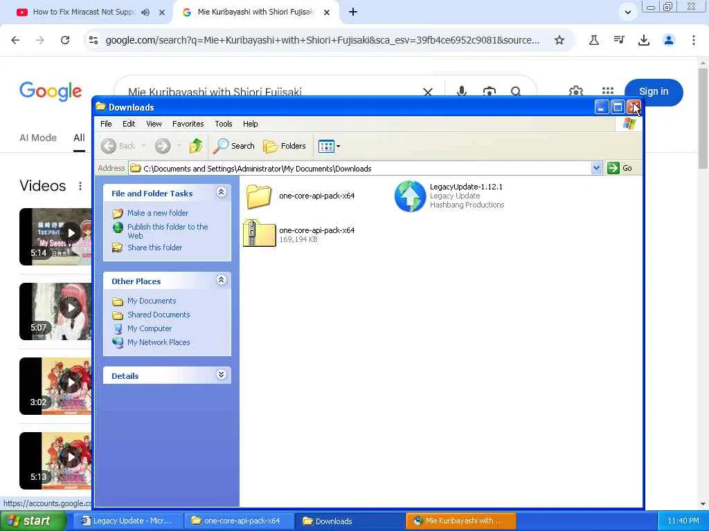Expand the Details panel
The image size is (709, 531).
pos(221,375)
